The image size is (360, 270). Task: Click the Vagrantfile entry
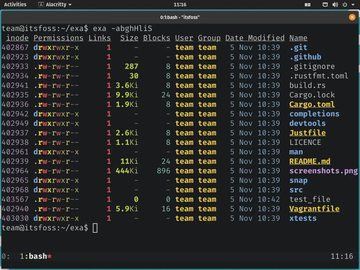(x=314, y=209)
